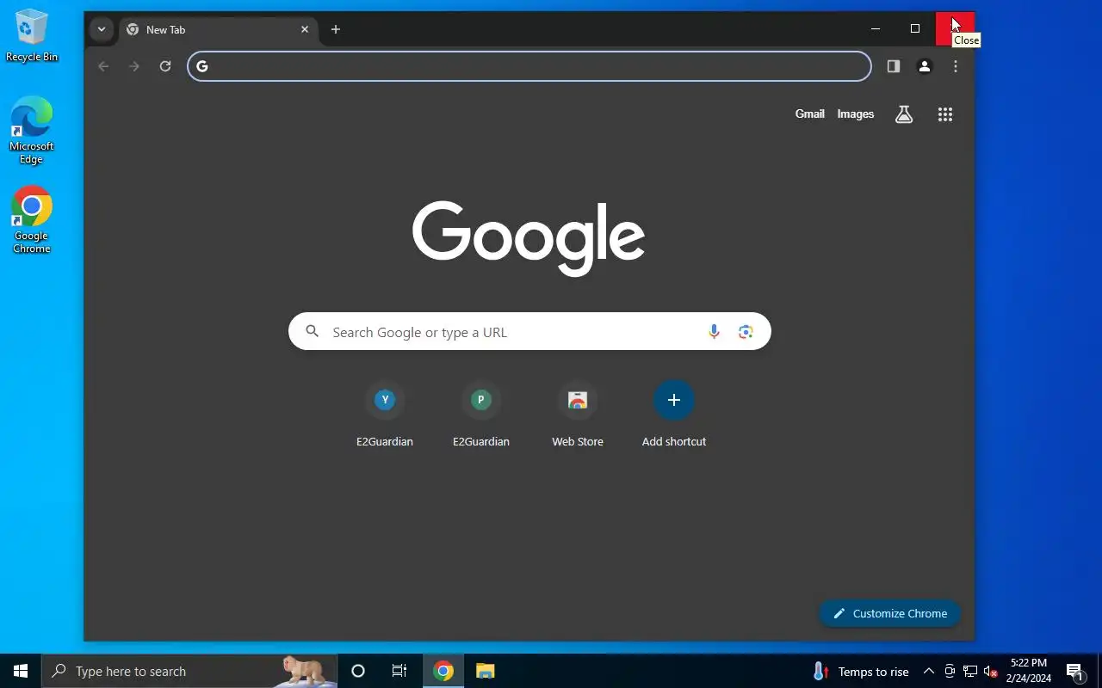Image resolution: width=1102 pixels, height=688 pixels.
Task: Open the Chrome profile menu
Action: tap(925, 66)
